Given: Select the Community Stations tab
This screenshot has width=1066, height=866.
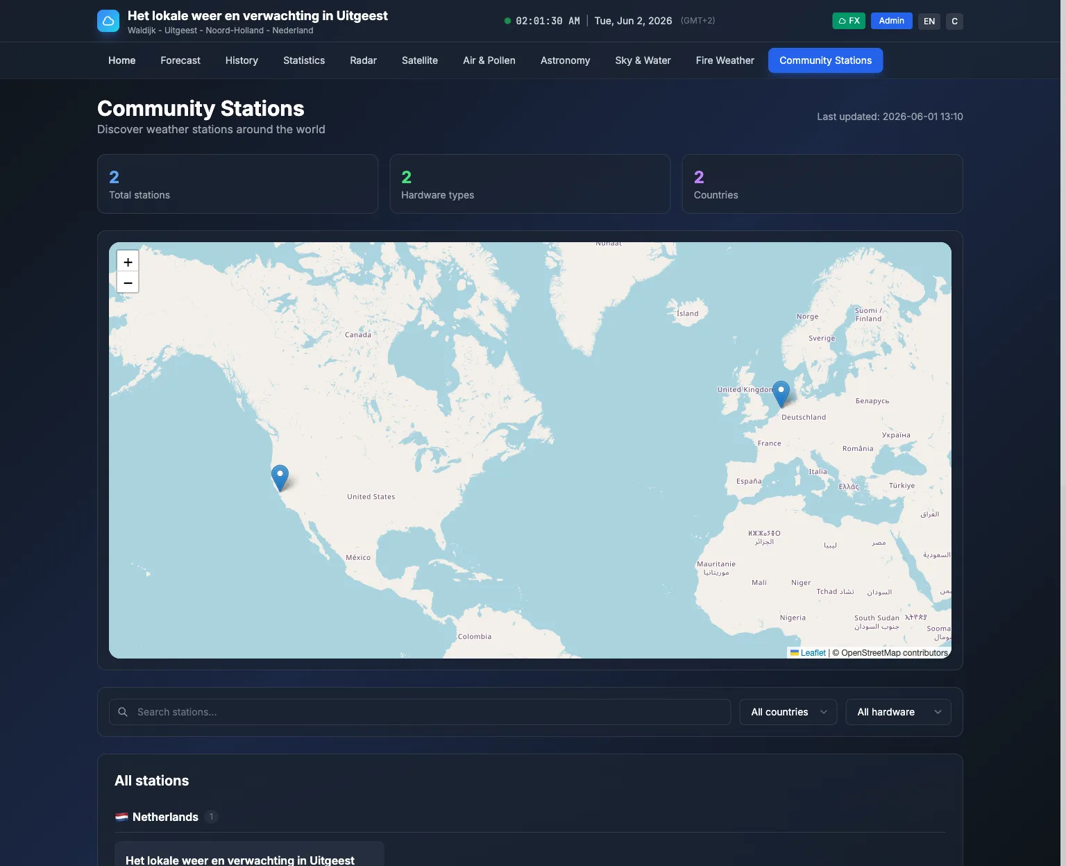Looking at the screenshot, I should click(826, 60).
